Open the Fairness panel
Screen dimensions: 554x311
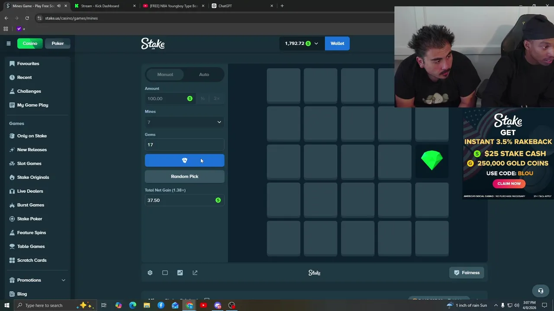(x=467, y=273)
